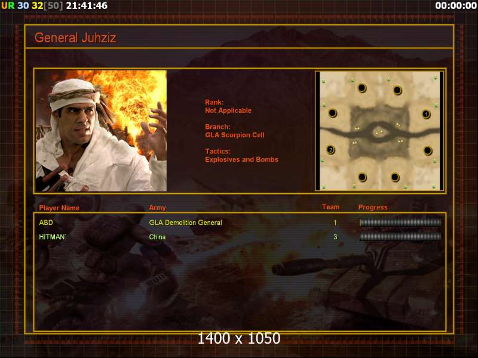Click the General Juhziz title text
This screenshot has width=478, height=358.
(75, 38)
